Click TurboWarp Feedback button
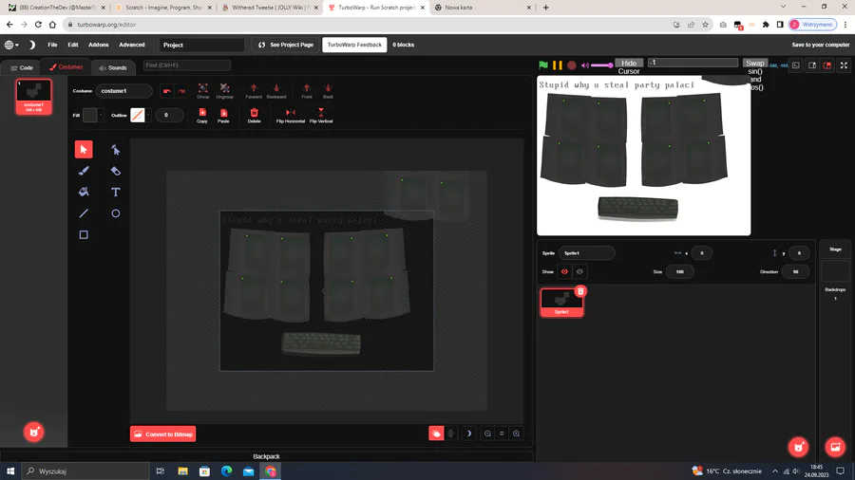 click(x=354, y=45)
